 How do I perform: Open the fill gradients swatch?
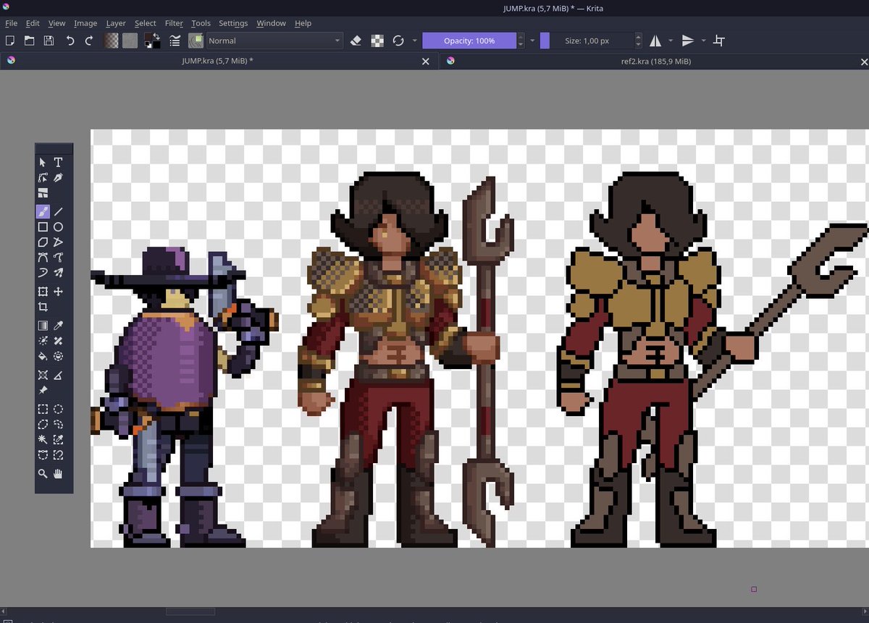coord(111,41)
